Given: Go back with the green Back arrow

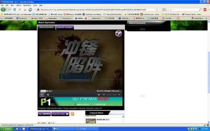Looking at the screenshot, I should tap(3, 9).
